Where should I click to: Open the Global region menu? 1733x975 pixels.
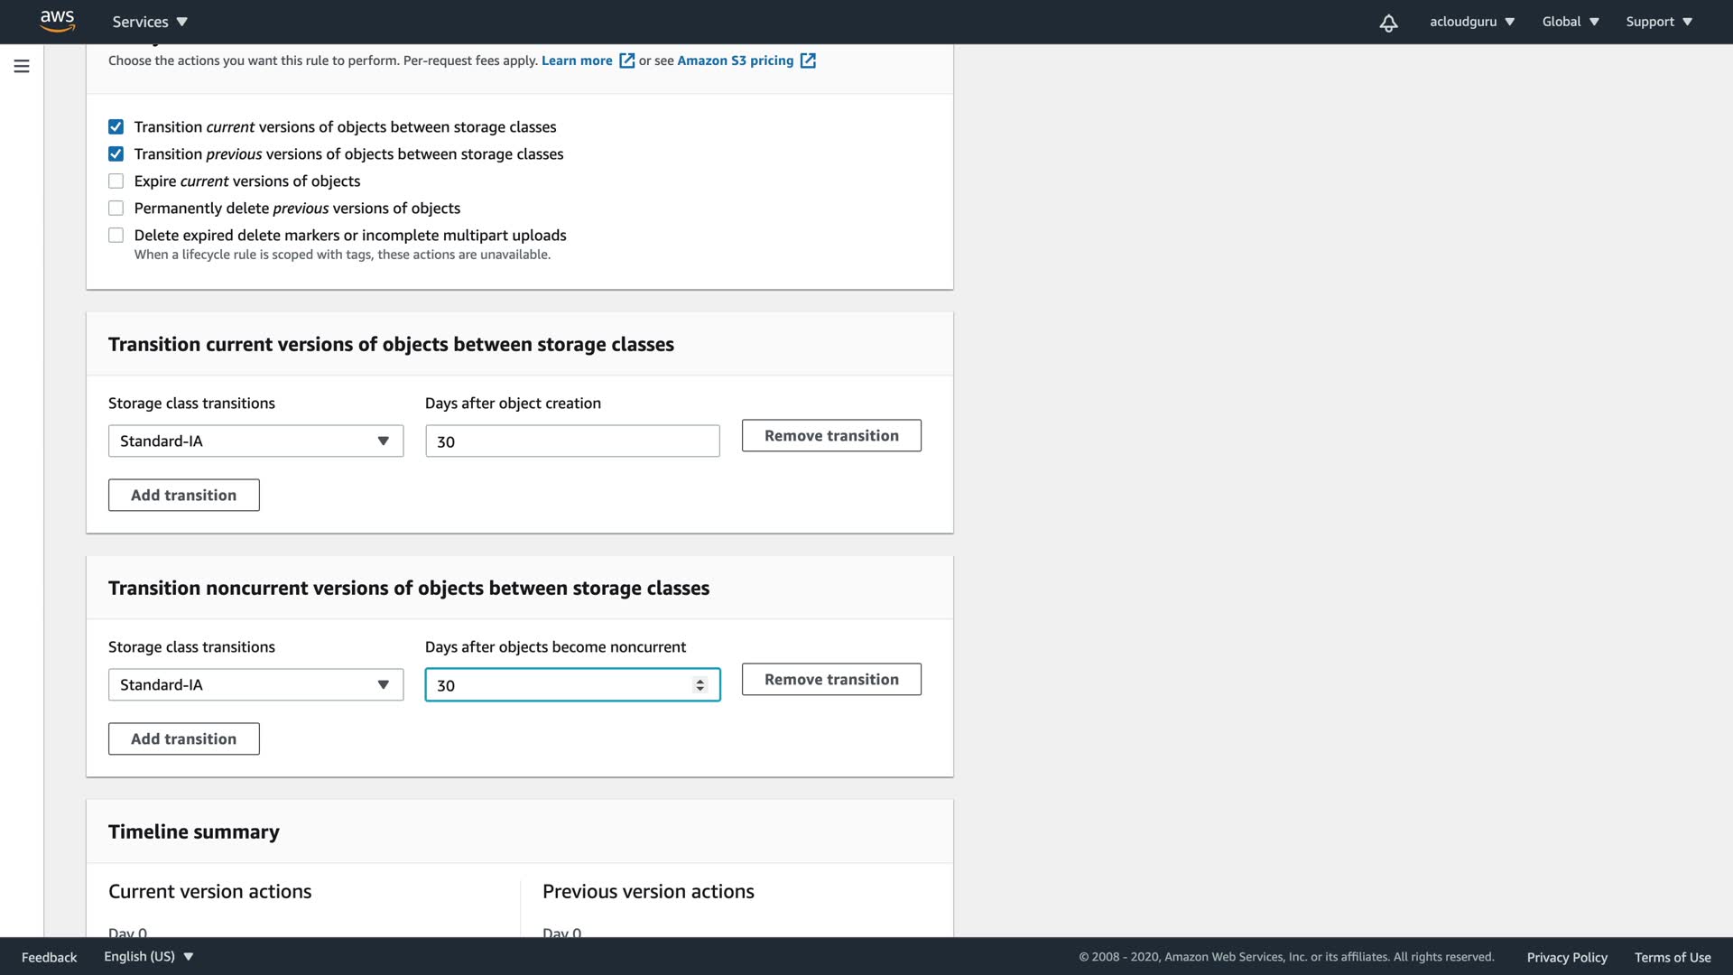(x=1570, y=22)
